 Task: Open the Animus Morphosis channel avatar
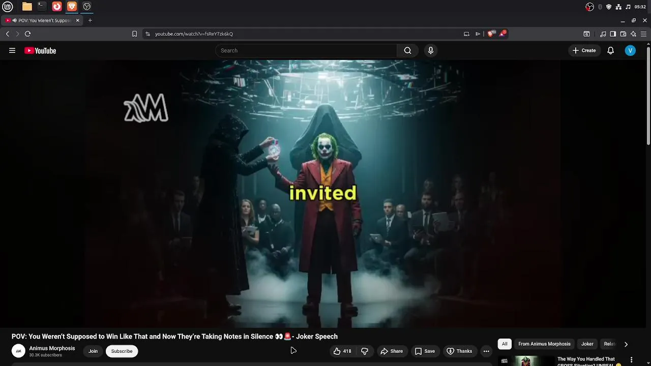18,351
